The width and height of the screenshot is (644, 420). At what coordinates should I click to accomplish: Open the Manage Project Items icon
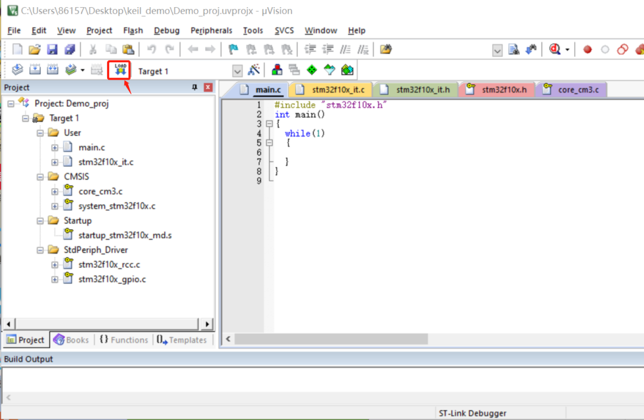click(277, 70)
